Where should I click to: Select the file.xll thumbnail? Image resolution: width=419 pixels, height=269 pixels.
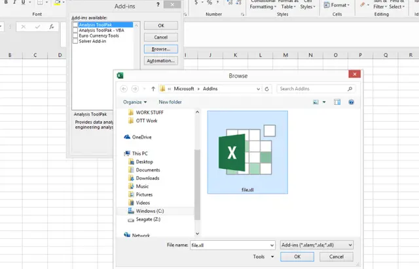[247, 152]
